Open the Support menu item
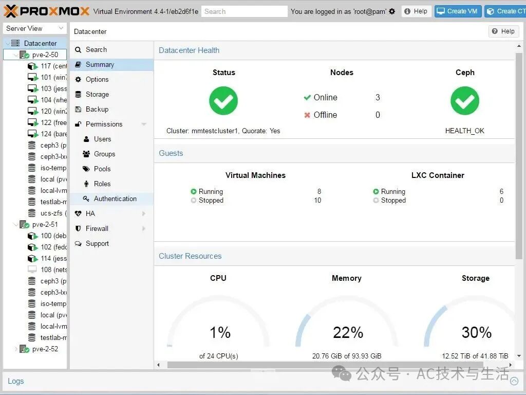526x395 pixels. coord(111,243)
